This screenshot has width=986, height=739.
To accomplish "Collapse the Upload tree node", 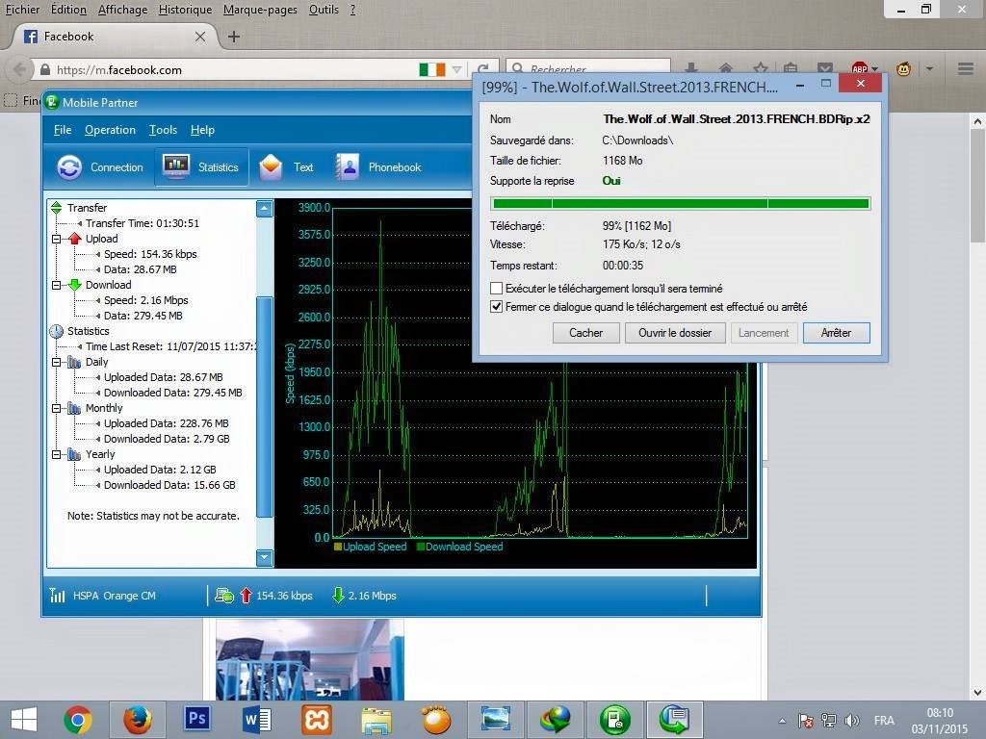I will [57, 239].
